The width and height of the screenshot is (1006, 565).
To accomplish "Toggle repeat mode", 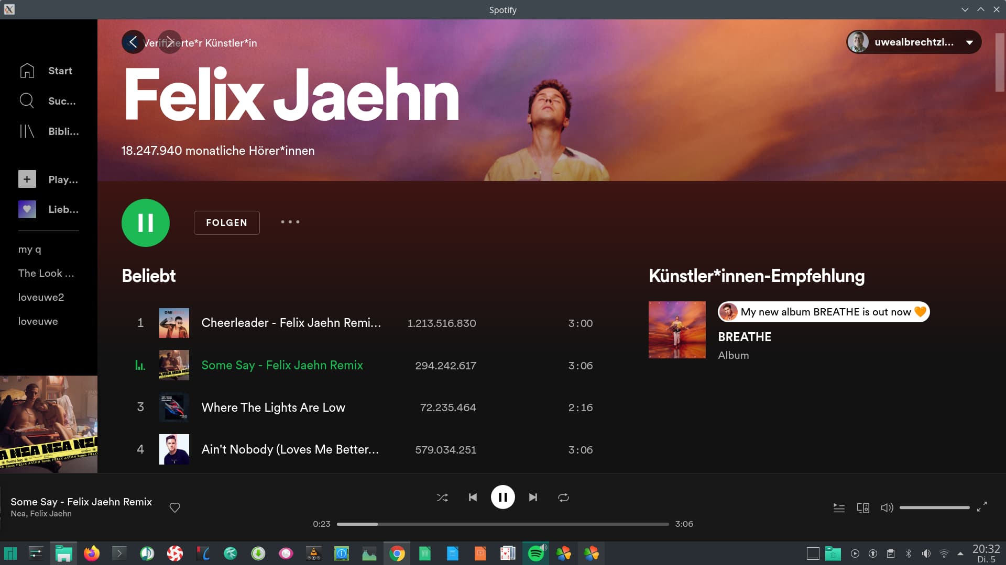I will [x=563, y=498].
